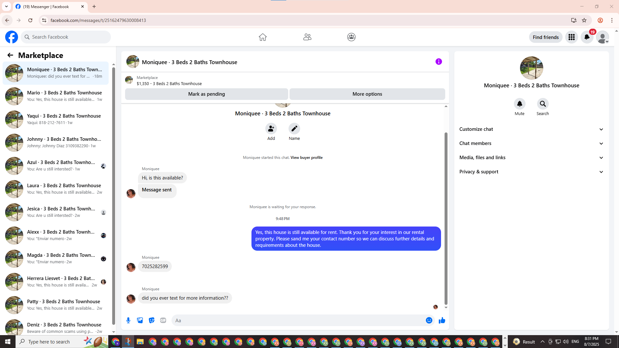619x348 pixels.
Task: Click the chat message scrollbar
Action: coord(446,218)
